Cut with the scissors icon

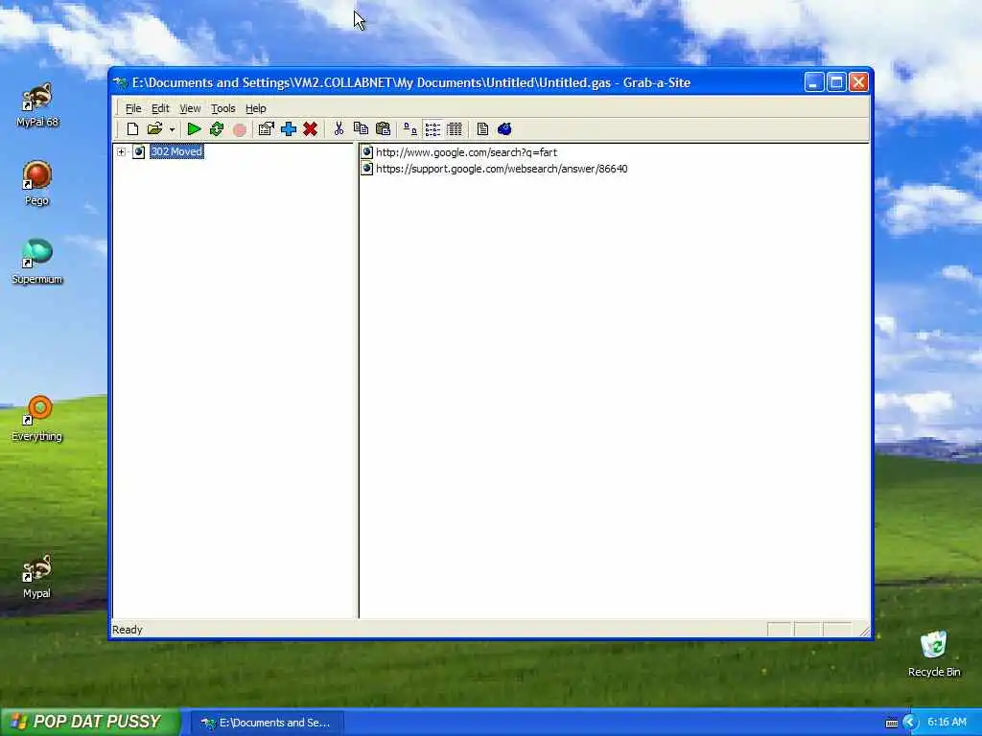[339, 129]
